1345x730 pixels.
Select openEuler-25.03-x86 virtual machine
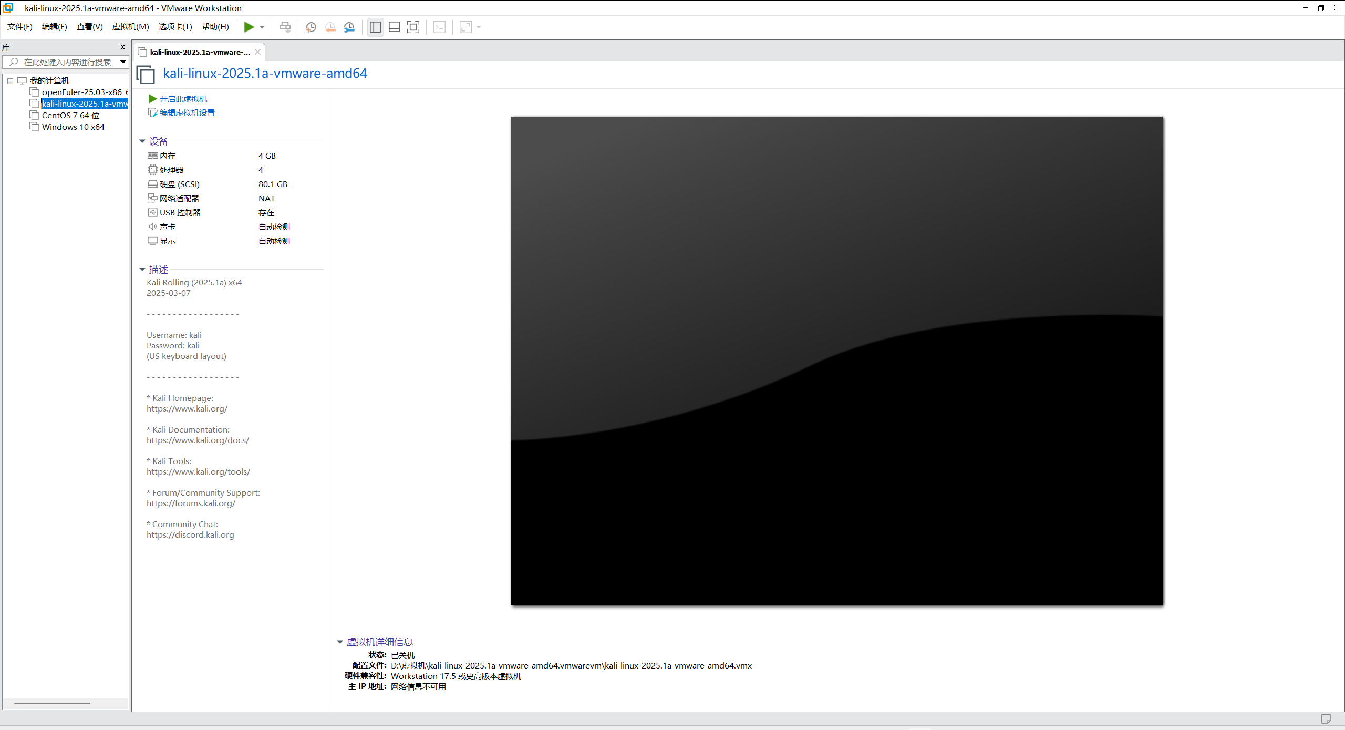click(85, 92)
